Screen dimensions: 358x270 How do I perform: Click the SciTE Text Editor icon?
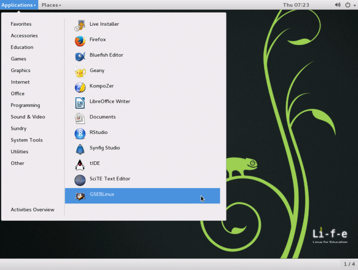point(80,179)
